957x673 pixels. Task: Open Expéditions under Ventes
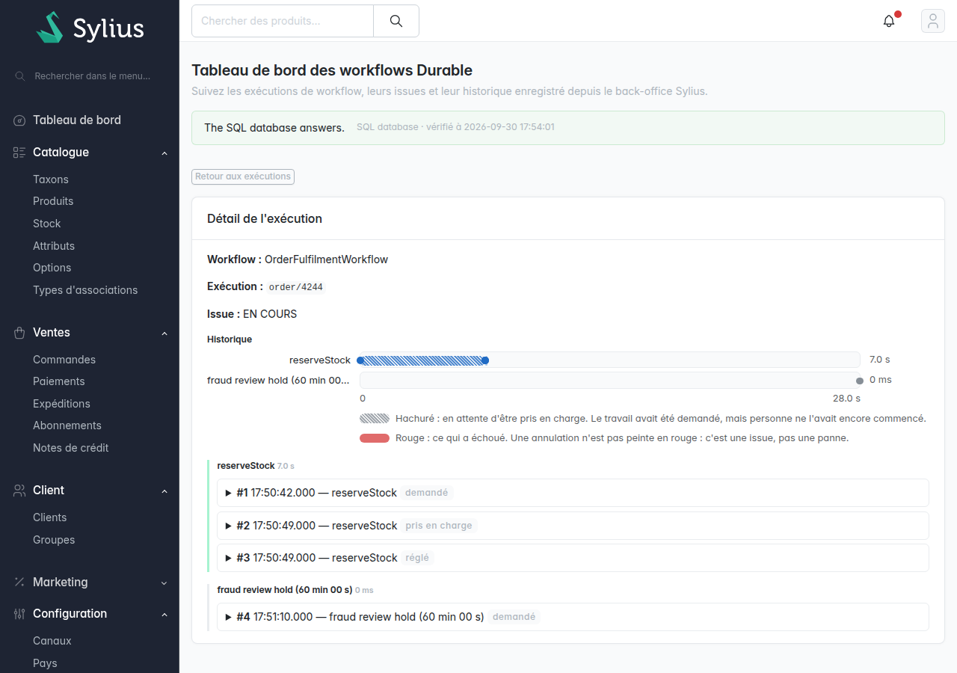pos(61,404)
